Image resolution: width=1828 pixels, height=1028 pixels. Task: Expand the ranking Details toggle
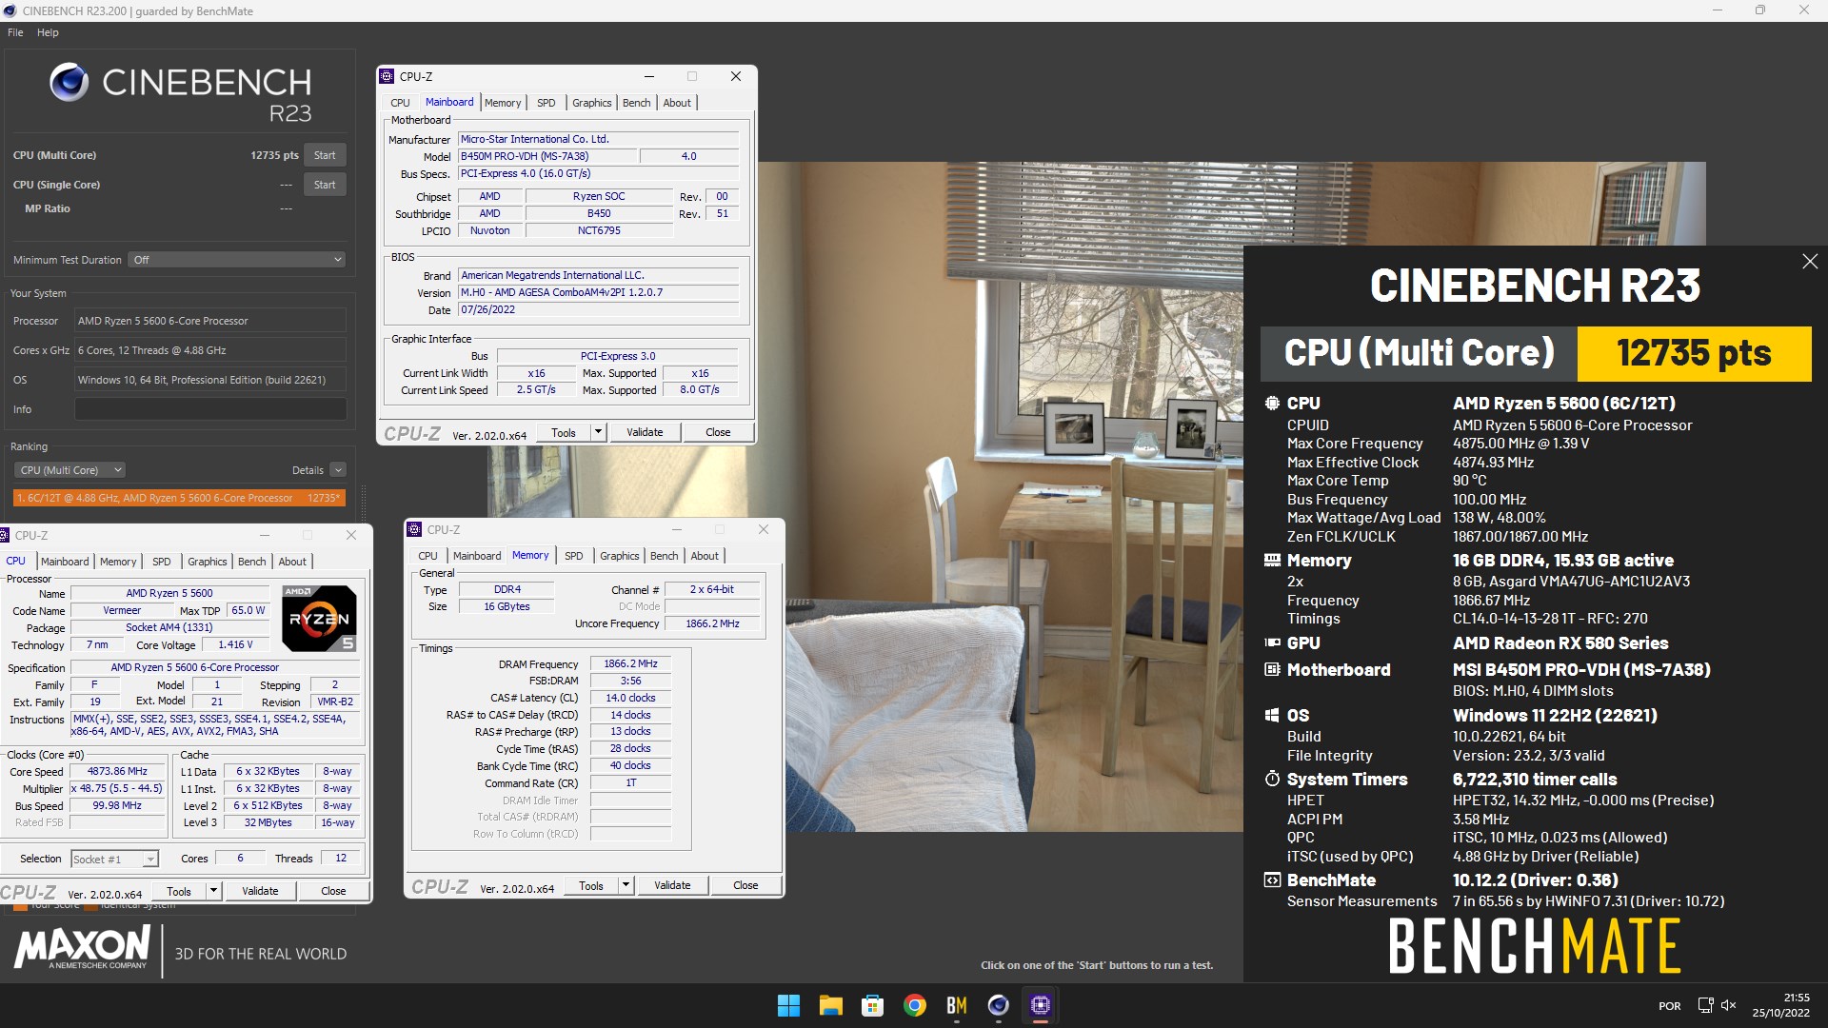[338, 470]
